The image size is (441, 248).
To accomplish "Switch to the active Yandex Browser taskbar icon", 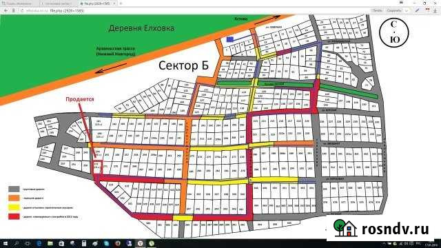I will coord(140,243).
